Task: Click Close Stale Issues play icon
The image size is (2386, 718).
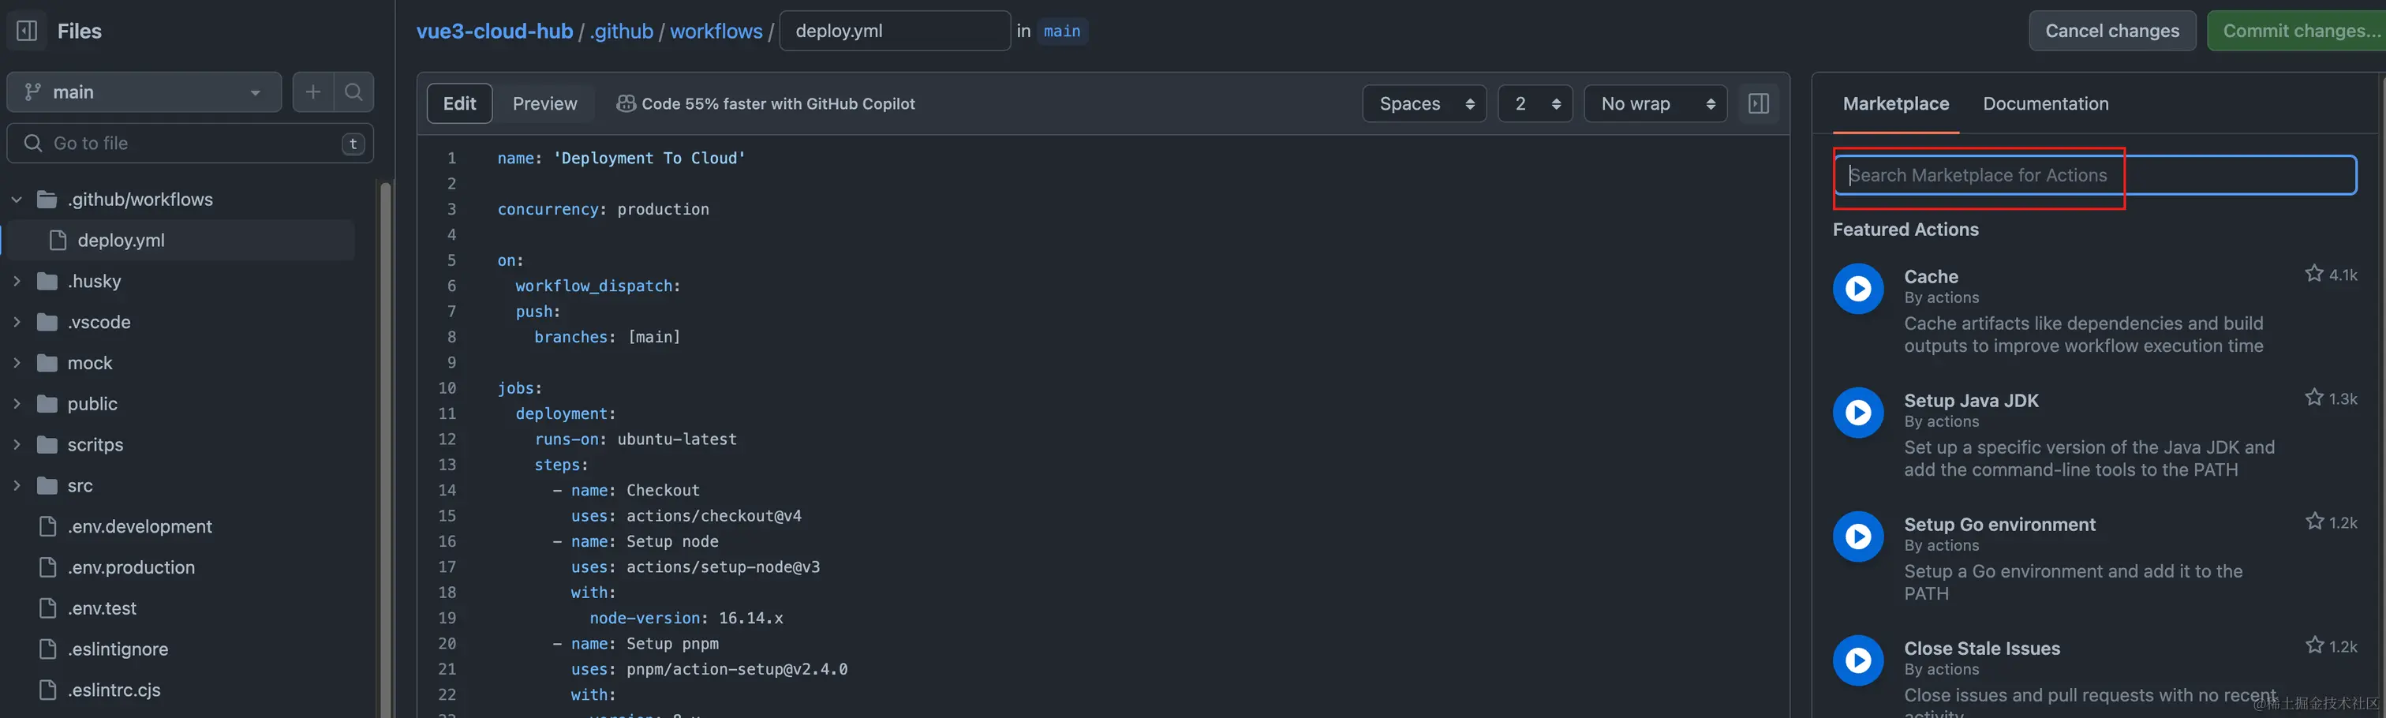Action: [1858, 660]
